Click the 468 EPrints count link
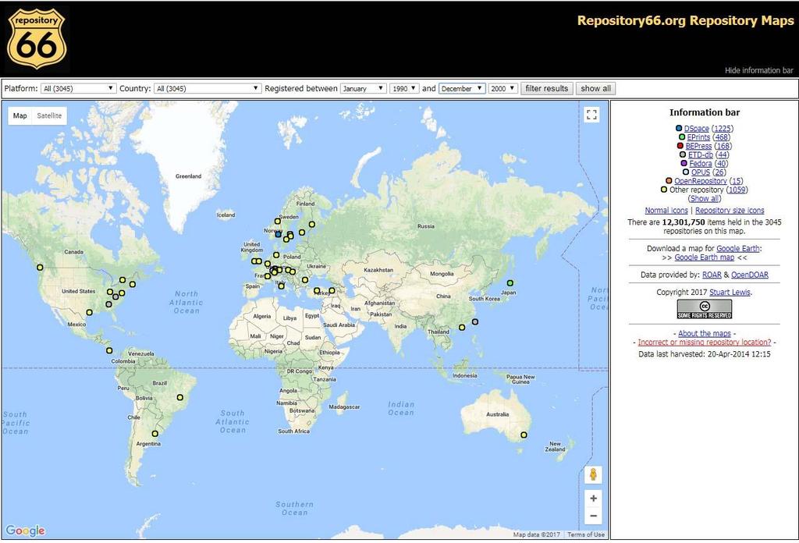The height and width of the screenshot is (543, 799). click(721, 137)
